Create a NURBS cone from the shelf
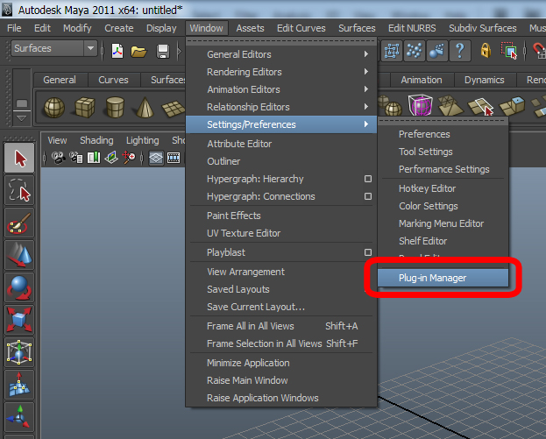This screenshot has height=439, width=546. [x=145, y=107]
